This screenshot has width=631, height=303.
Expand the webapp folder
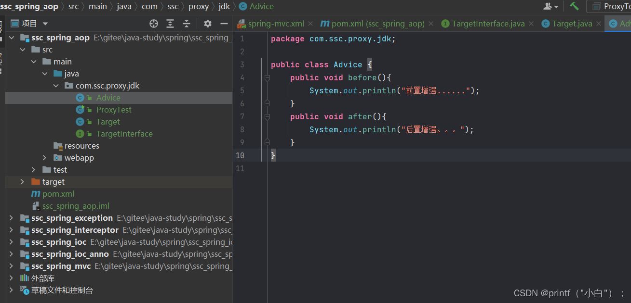click(45, 158)
